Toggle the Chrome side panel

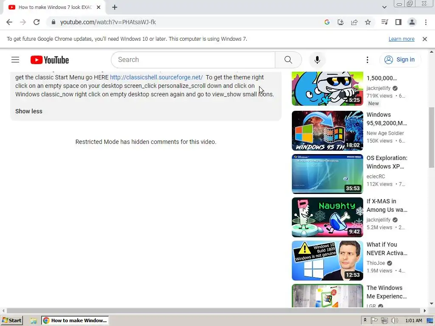click(398, 22)
